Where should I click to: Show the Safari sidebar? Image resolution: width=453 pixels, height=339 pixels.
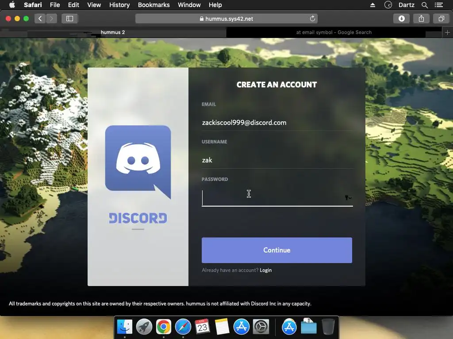(x=69, y=19)
